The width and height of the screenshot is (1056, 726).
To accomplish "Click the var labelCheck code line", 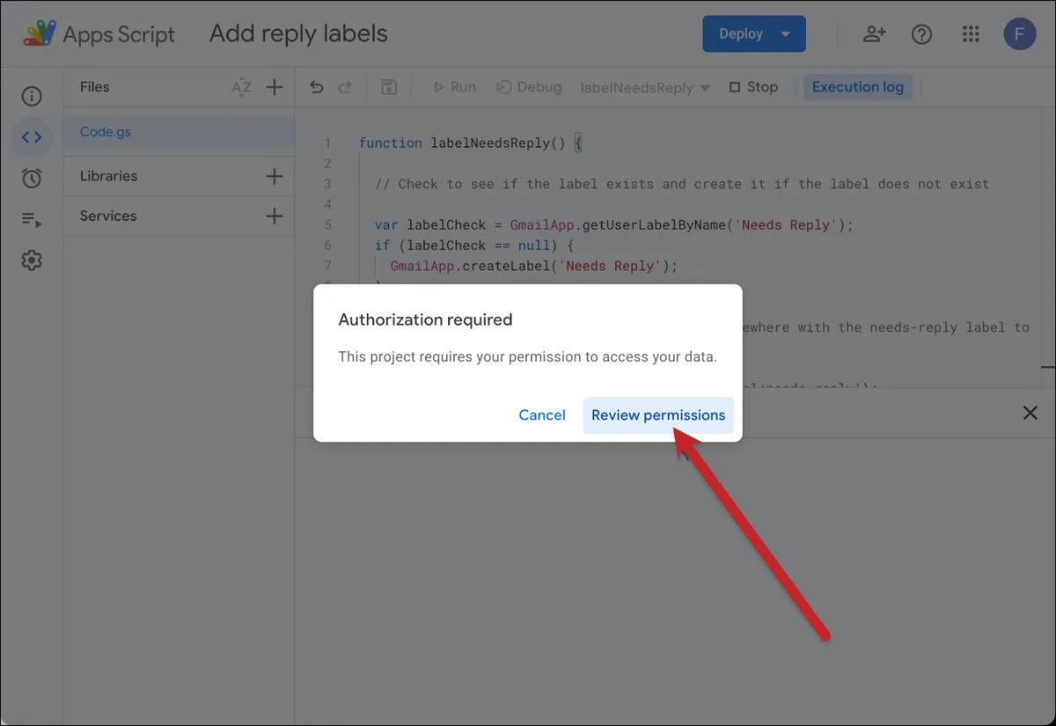I will pos(614,224).
